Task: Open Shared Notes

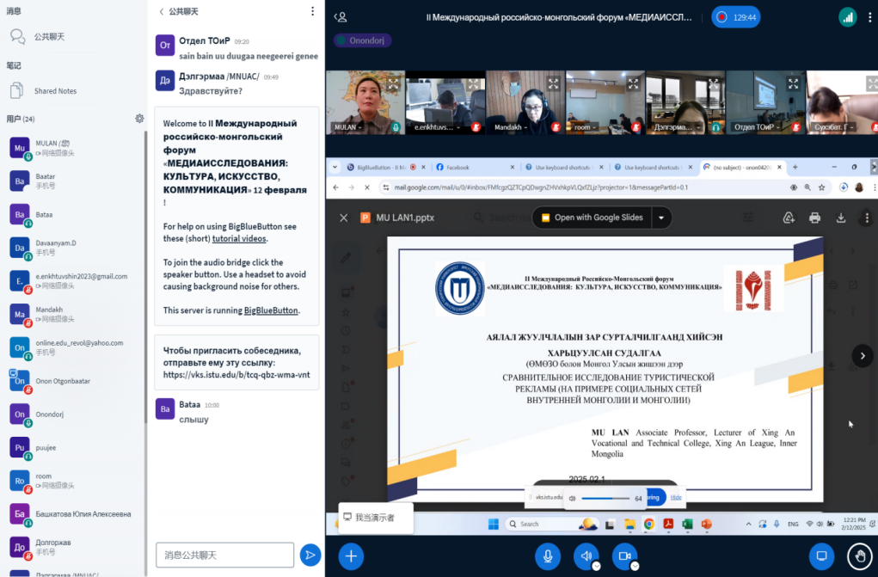Action: [55, 91]
